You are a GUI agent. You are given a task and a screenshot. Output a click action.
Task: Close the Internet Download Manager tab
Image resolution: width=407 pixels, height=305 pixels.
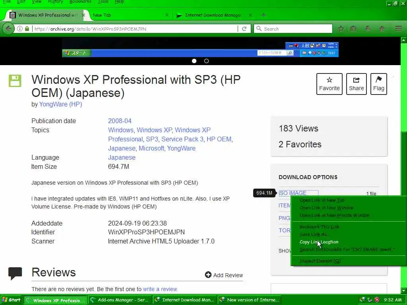250,15
